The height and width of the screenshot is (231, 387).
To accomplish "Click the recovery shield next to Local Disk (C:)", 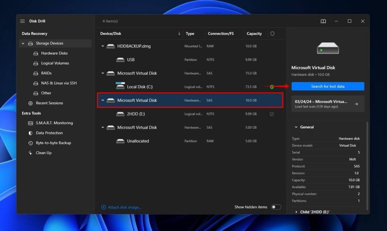I will pyautogui.click(x=271, y=86).
